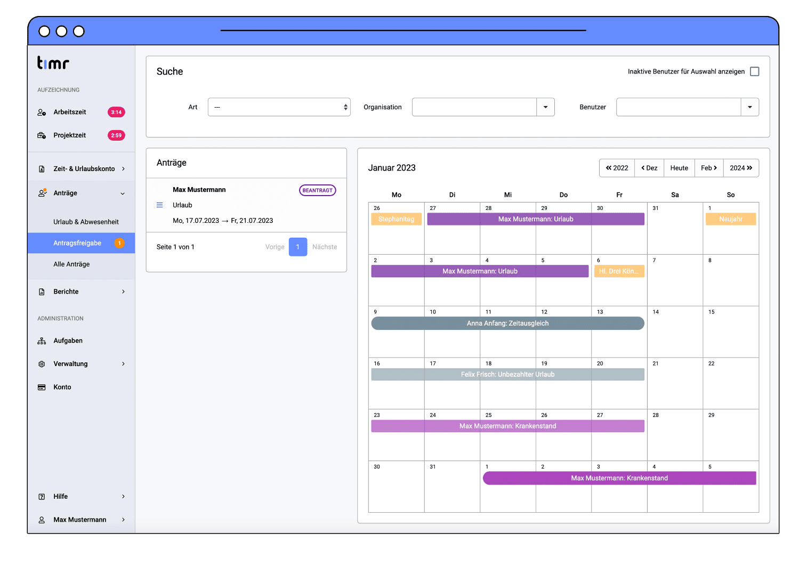Open the Organisation dropdown arrow

tap(545, 107)
